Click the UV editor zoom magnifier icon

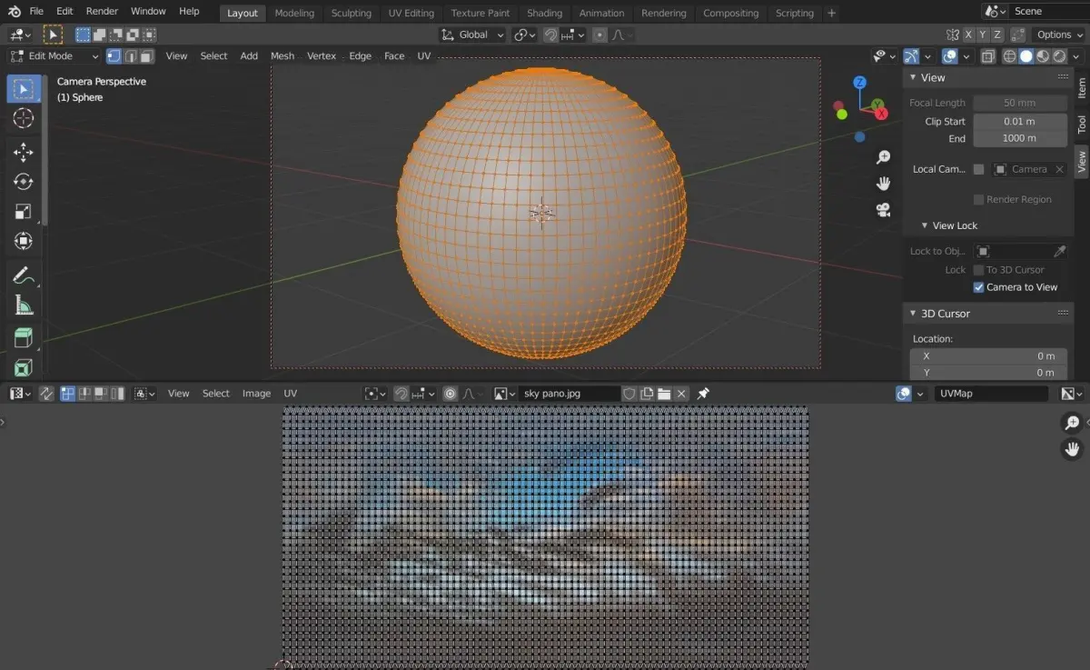(x=1073, y=423)
